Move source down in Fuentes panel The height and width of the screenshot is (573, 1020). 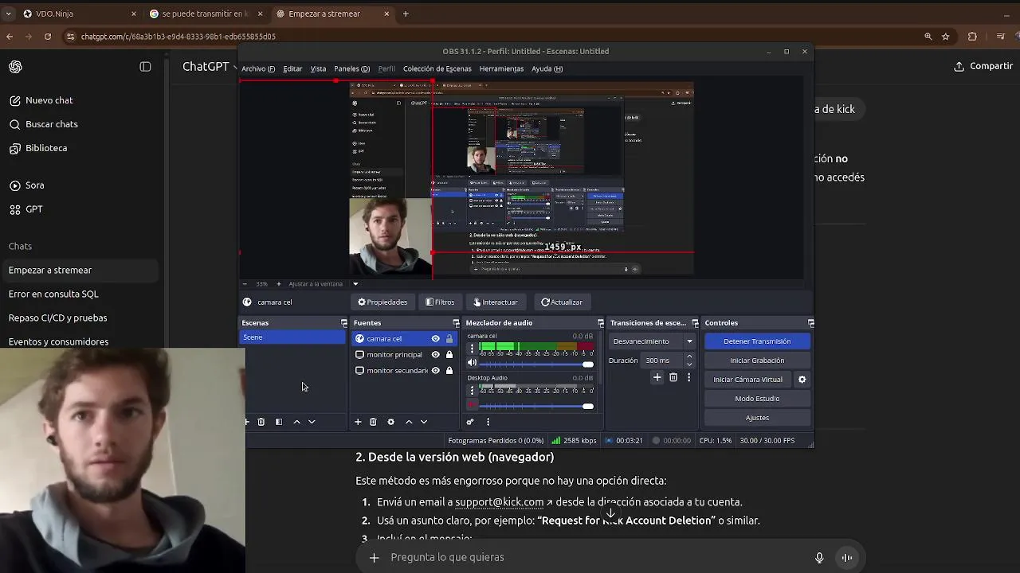click(x=424, y=422)
